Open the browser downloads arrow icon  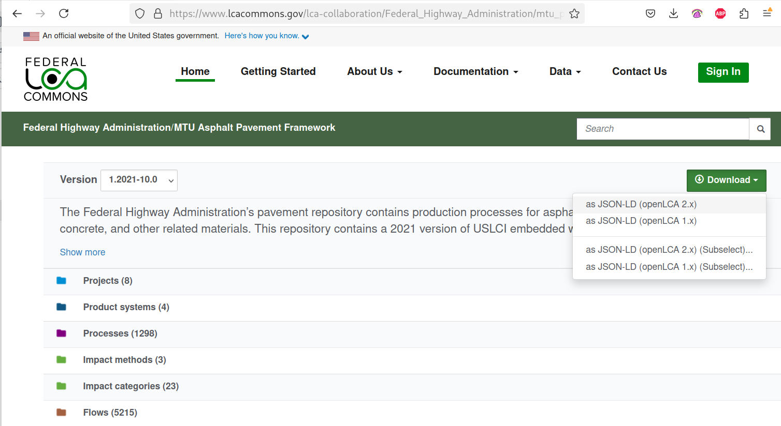[x=673, y=13]
